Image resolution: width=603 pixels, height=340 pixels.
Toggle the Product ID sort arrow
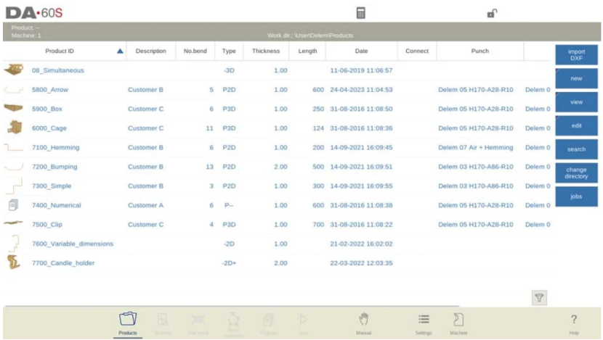120,51
